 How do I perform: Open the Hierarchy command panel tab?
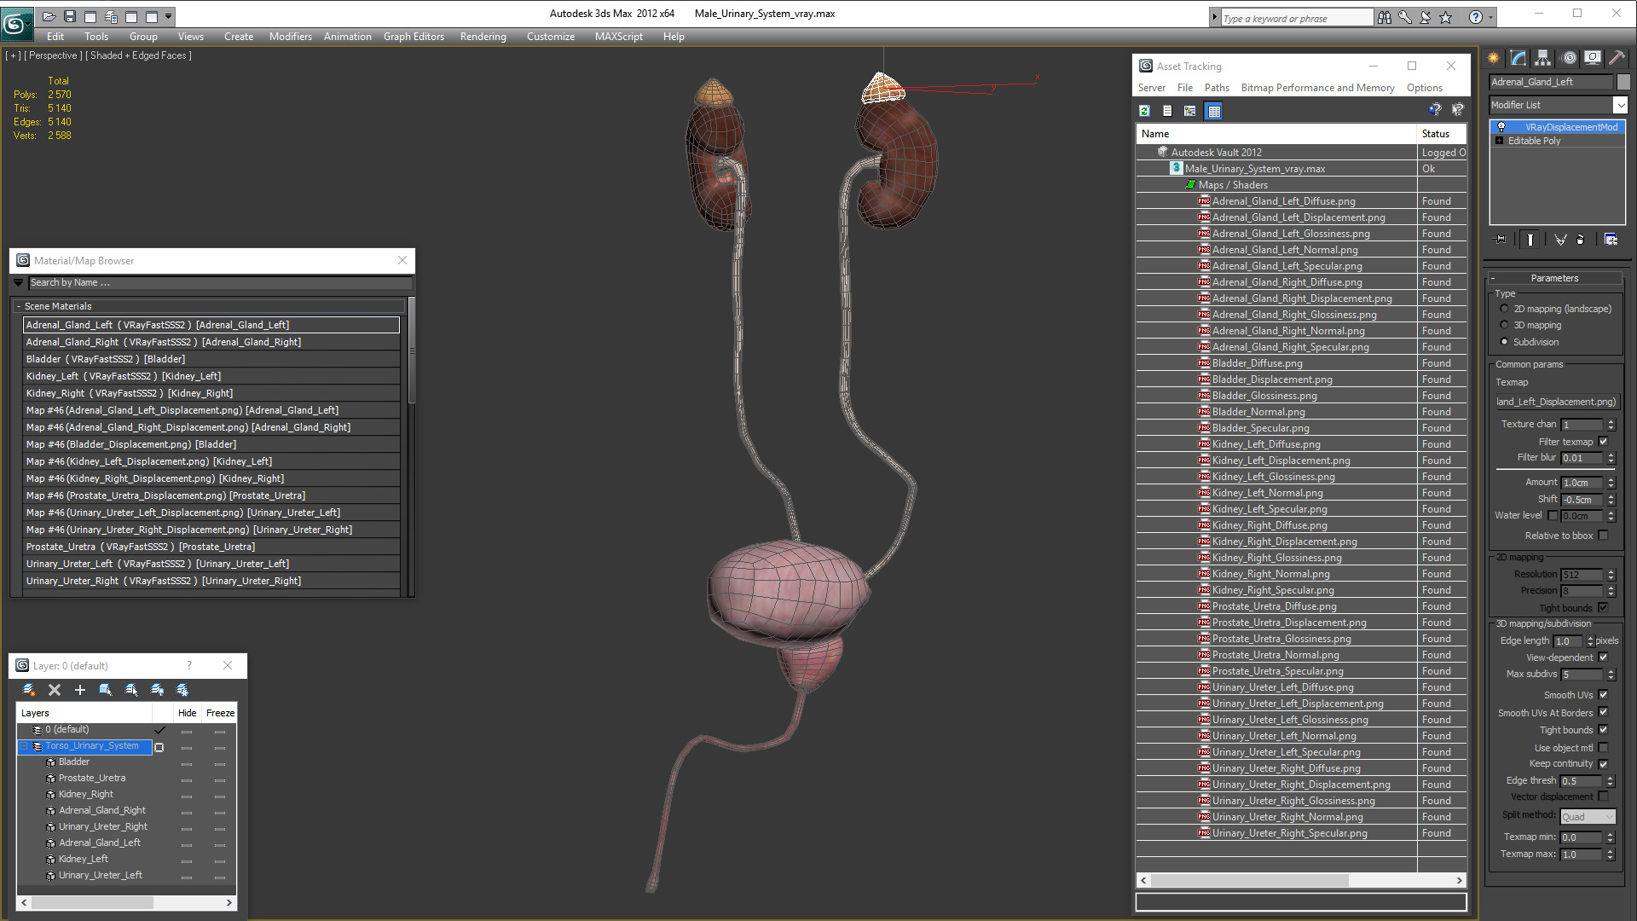pos(1543,58)
